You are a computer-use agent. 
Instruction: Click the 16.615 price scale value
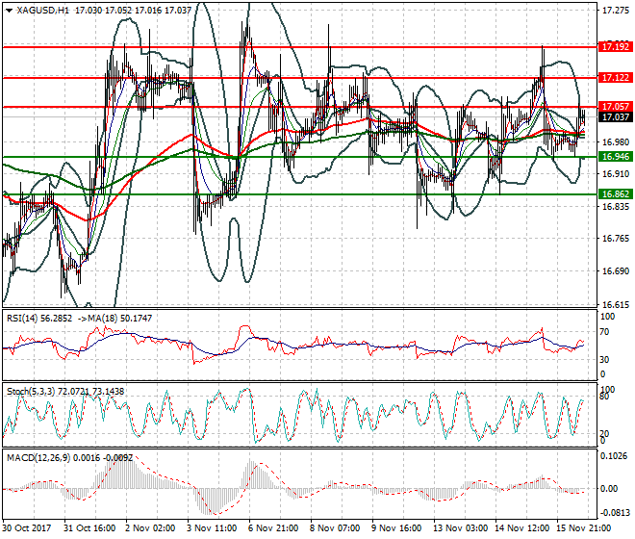(x=616, y=305)
